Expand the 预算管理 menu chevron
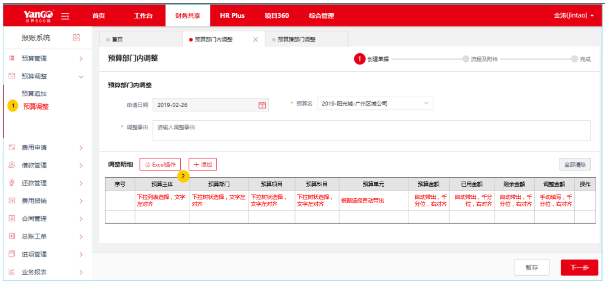Viewport: 605px width, 284px height. 81,59
